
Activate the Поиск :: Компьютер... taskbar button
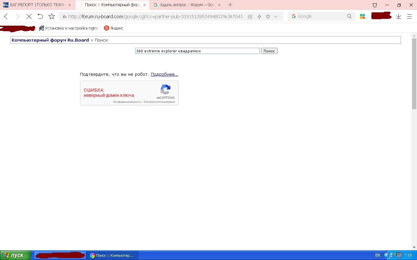click(x=112, y=255)
